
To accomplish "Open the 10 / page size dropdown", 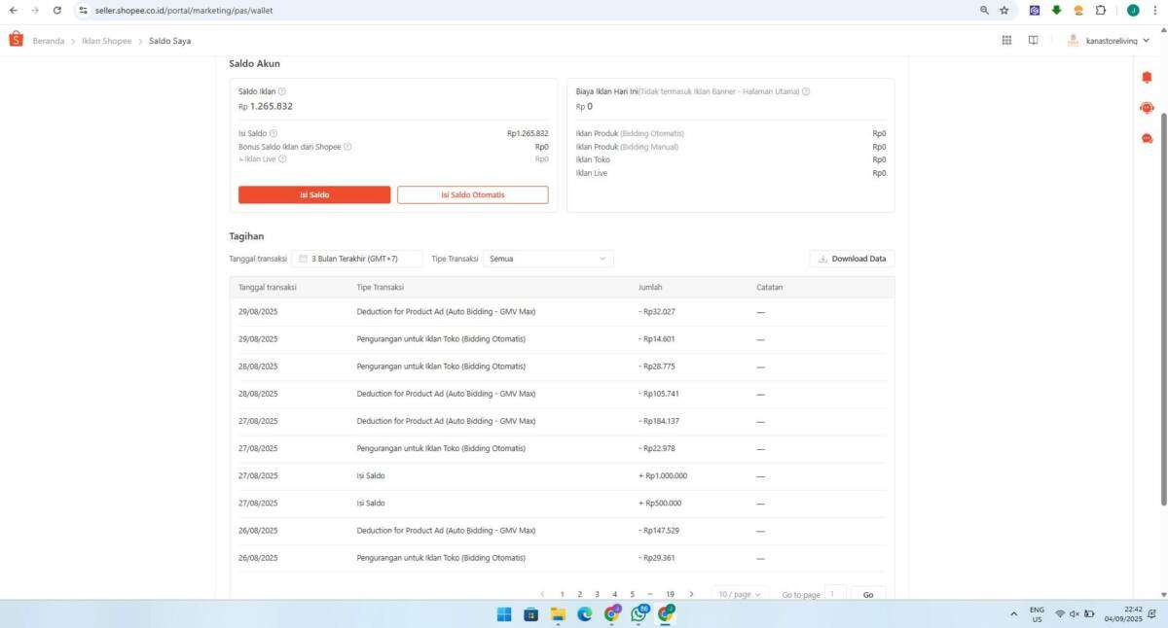I will (740, 594).
